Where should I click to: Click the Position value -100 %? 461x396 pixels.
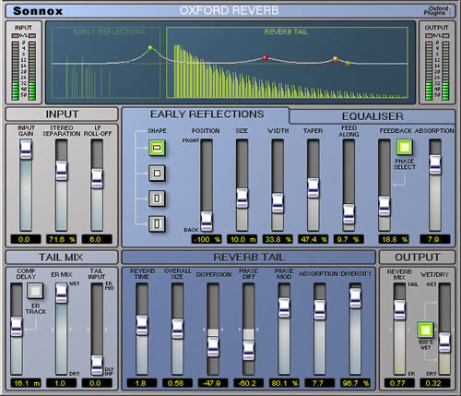point(207,239)
